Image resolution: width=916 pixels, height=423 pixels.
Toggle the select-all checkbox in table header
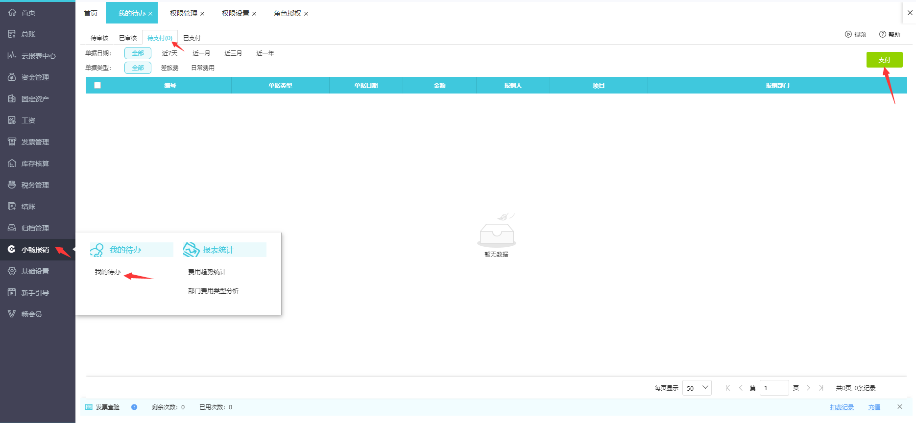click(97, 85)
